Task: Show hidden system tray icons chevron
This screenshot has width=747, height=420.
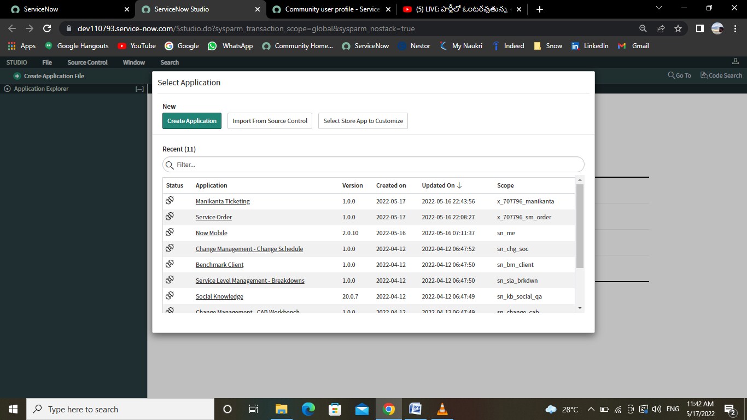Action: [591, 409]
